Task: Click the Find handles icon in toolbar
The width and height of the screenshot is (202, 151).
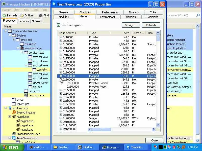Action: (41, 15)
